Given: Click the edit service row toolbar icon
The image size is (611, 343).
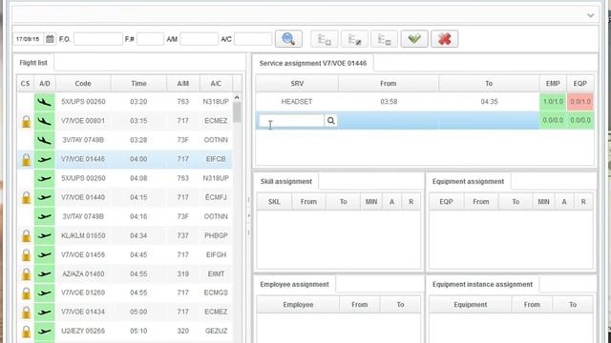Looking at the screenshot, I should (x=354, y=39).
